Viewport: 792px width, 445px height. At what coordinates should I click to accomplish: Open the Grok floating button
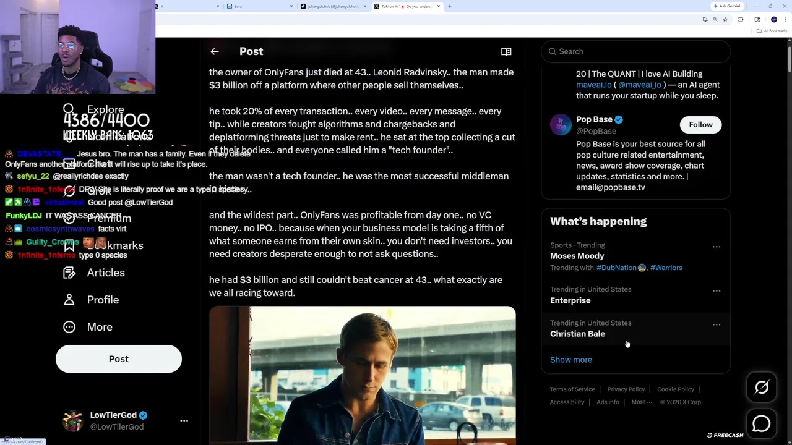pos(762,388)
